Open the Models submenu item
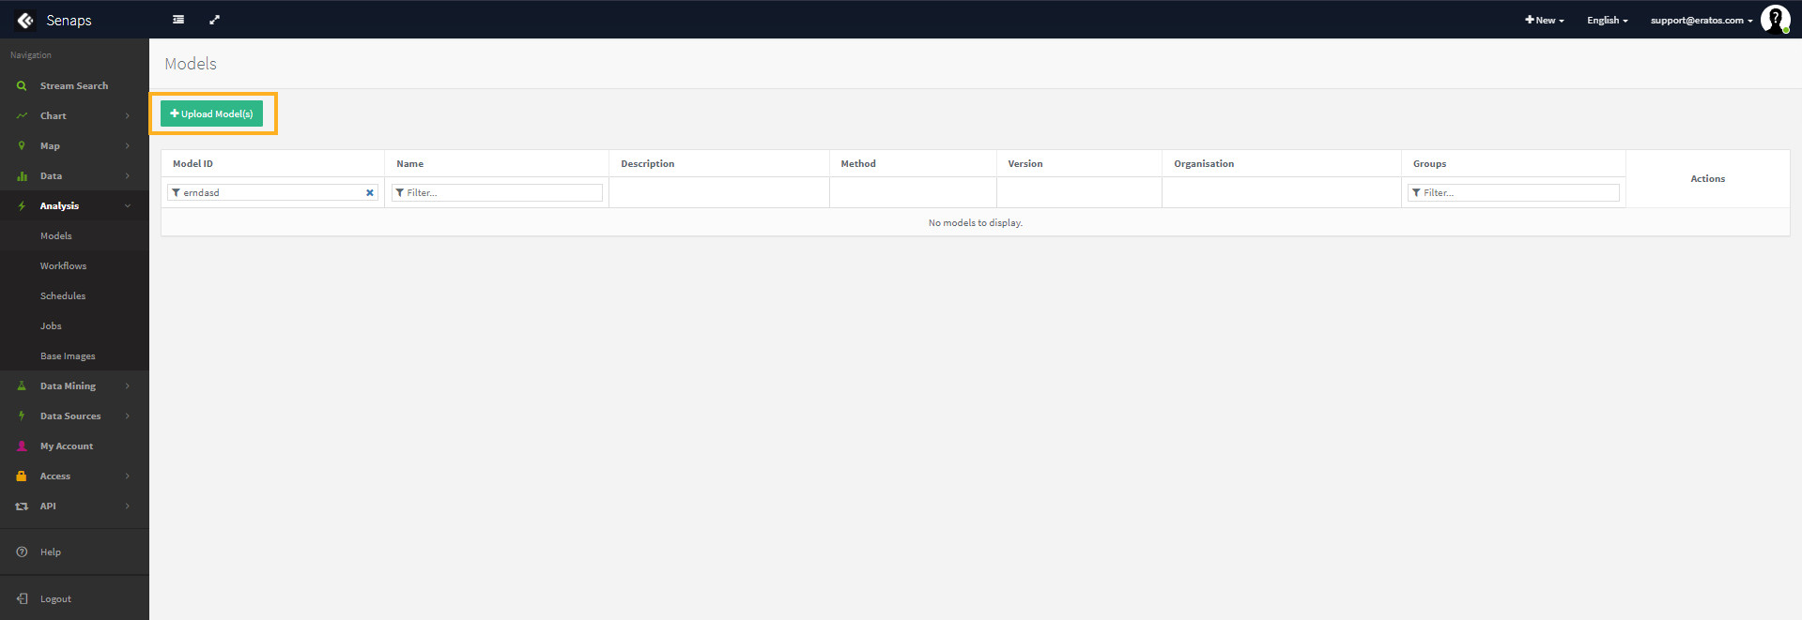The width and height of the screenshot is (1802, 620). click(56, 235)
